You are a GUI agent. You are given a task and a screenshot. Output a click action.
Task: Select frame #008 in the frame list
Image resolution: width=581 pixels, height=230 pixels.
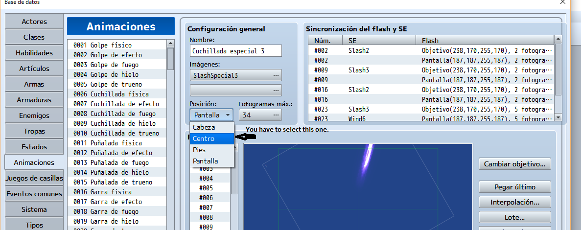209,217
